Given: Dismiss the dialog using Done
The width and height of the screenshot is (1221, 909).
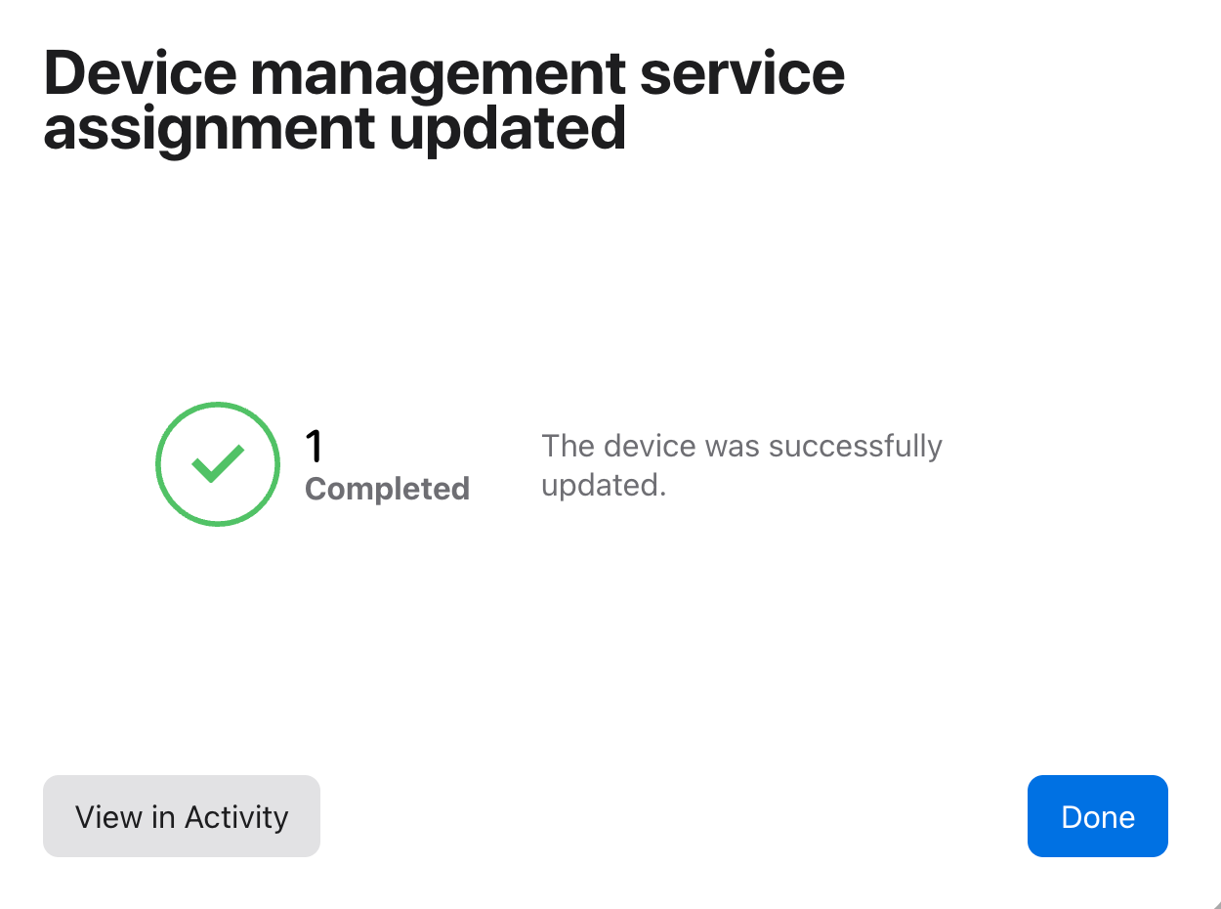Looking at the screenshot, I should point(1097,816).
